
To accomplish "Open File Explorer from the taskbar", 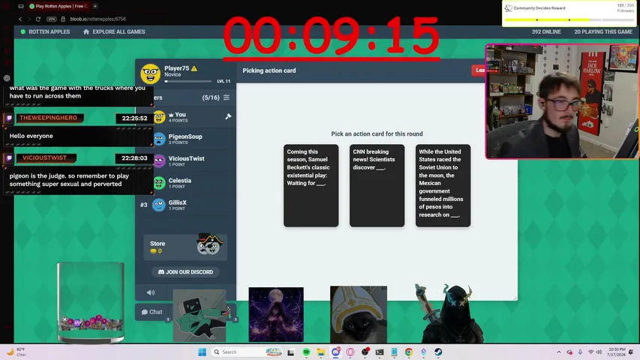I will tap(320, 352).
